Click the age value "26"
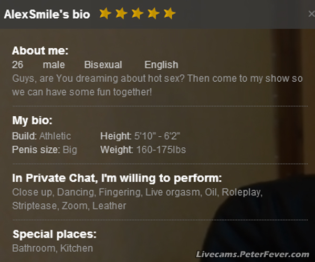Image resolution: width=315 pixels, height=262 pixels. [17, 65]
